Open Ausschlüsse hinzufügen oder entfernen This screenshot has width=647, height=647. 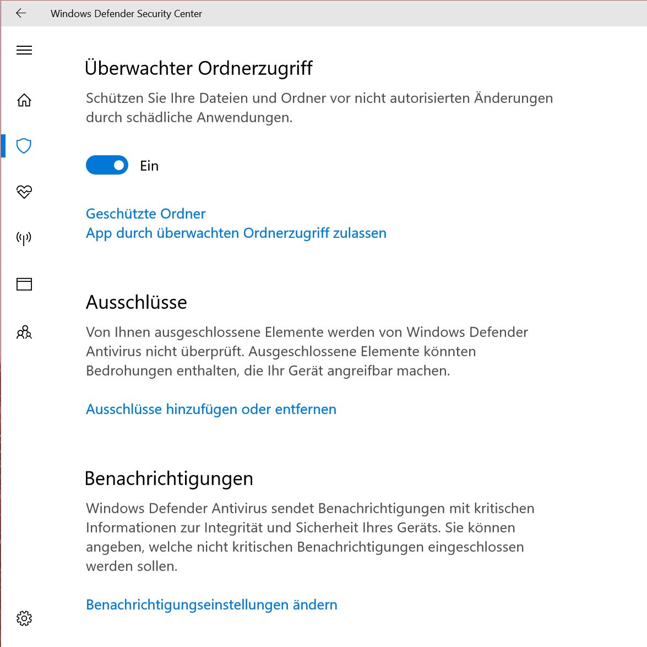click(x=211, y=409)
